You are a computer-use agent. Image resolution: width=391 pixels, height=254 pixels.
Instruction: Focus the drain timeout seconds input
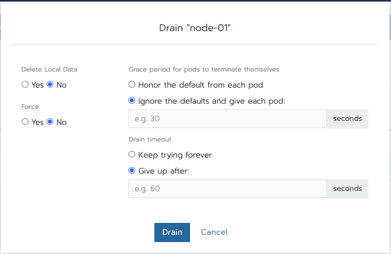227,189
